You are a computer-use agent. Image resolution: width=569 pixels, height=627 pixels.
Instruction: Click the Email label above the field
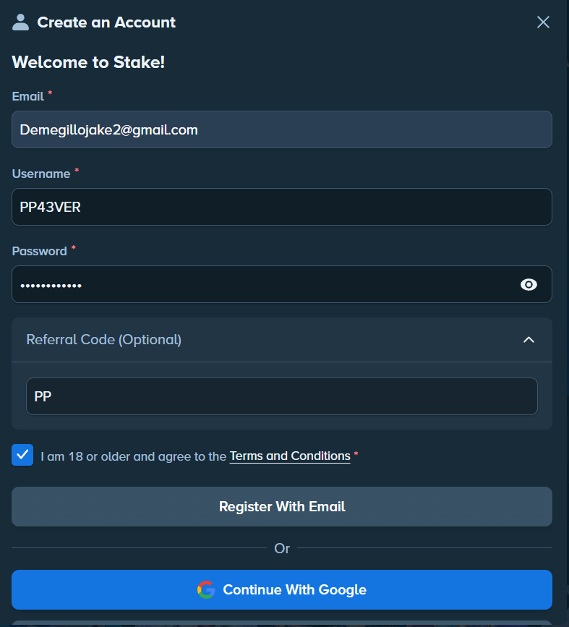pyautogui.click(x=27, y=96)
